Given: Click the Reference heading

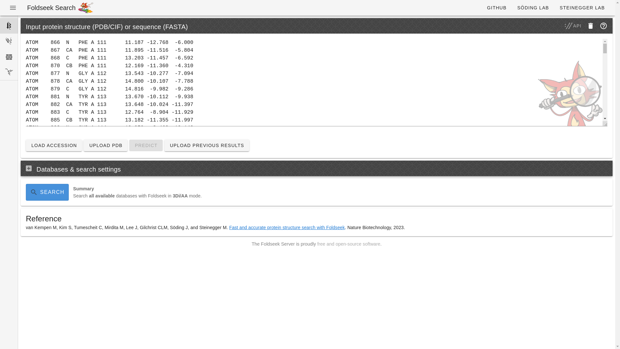Looking at the screenshot, I should [x=44, y=219].
